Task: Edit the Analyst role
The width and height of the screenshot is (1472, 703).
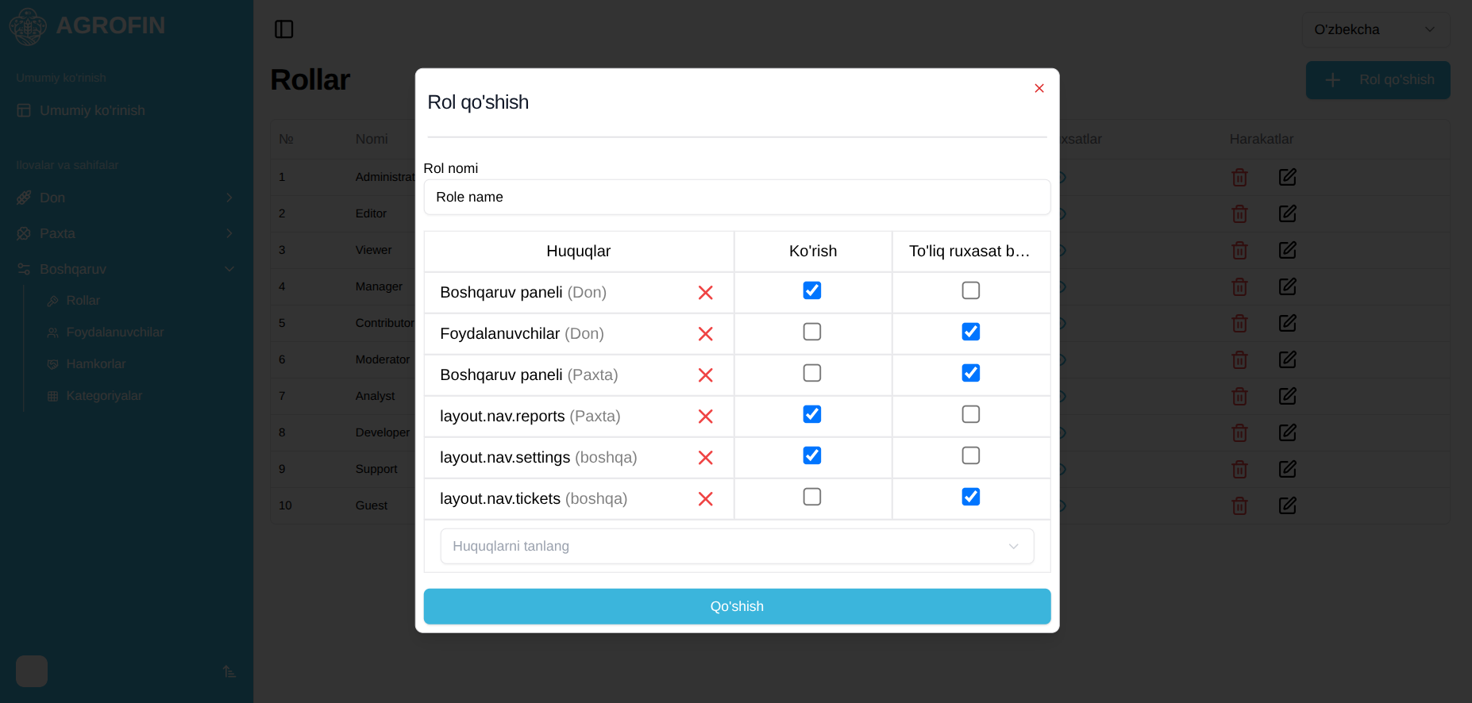Action: 1288,396
